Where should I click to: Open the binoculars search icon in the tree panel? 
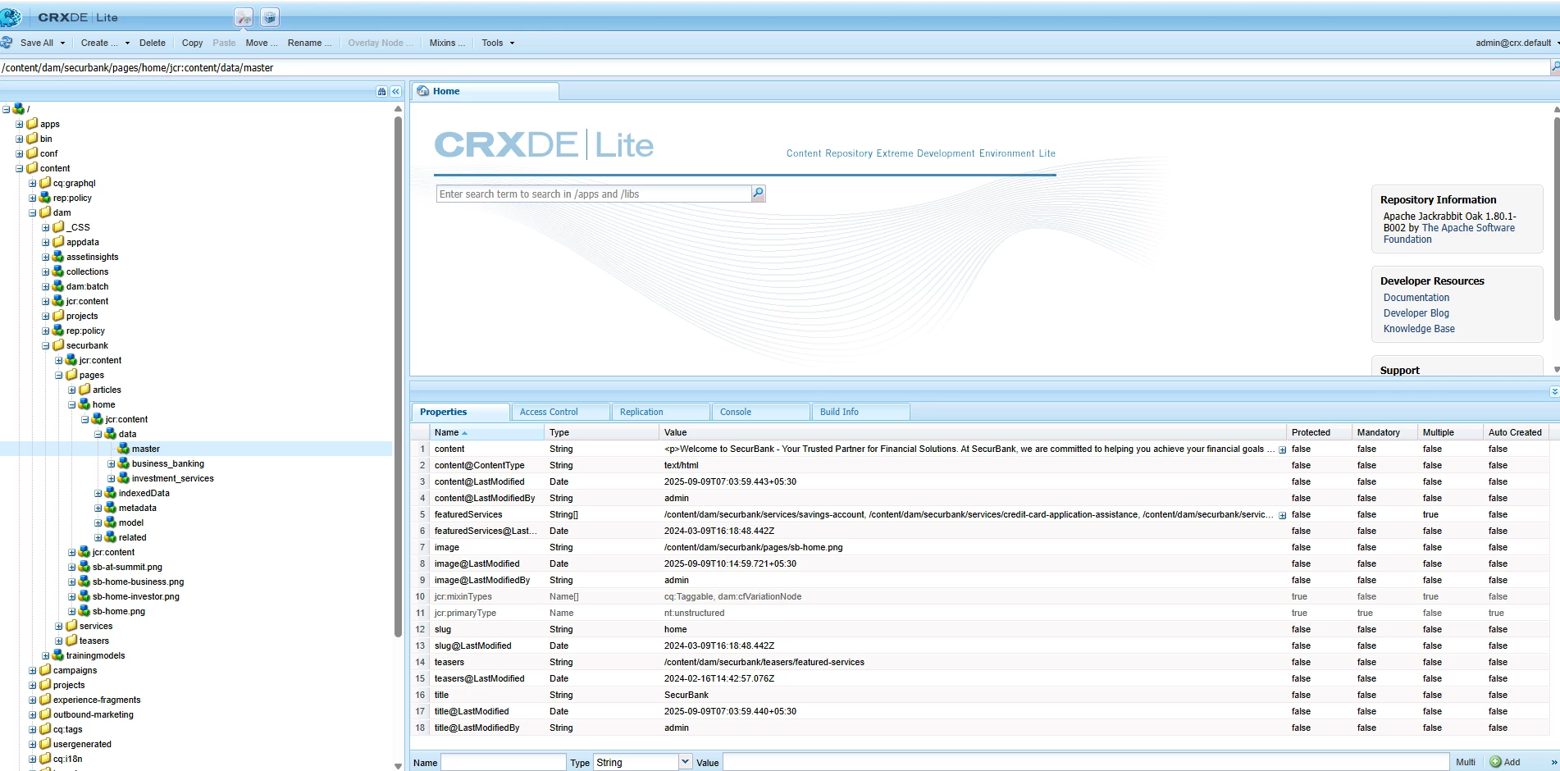[381, 92]
